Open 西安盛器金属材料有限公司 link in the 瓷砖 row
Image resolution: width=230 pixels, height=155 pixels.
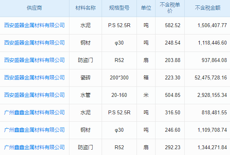click(34, 77)
